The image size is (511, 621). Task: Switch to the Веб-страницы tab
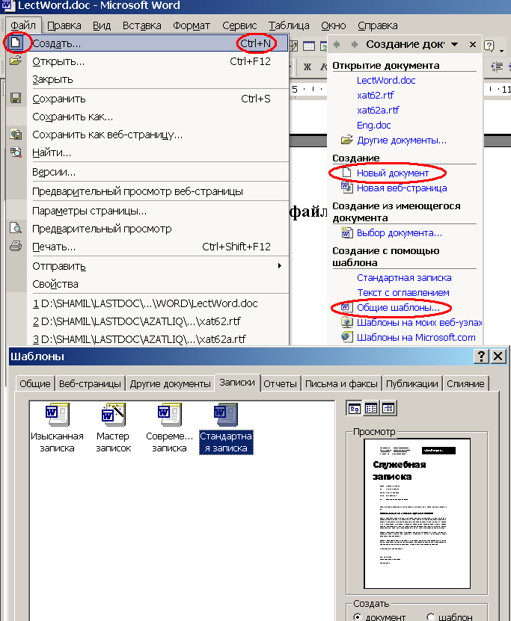pyautogui.click(x=90, y=383)
